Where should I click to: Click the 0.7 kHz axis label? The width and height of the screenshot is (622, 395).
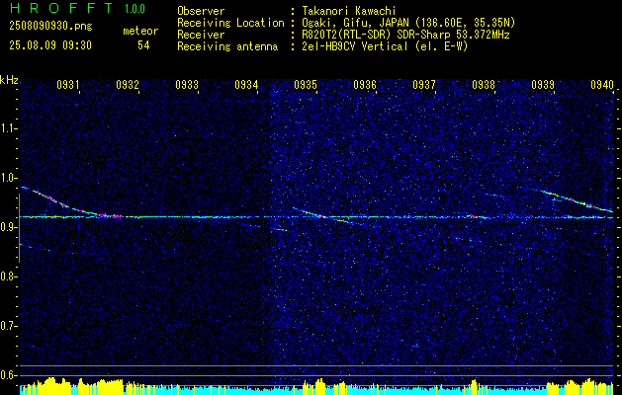(x=8, y=326)
